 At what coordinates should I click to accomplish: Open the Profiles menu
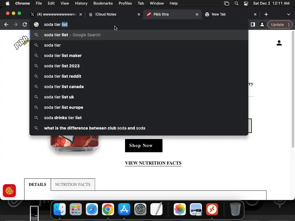tap(125, 3)
